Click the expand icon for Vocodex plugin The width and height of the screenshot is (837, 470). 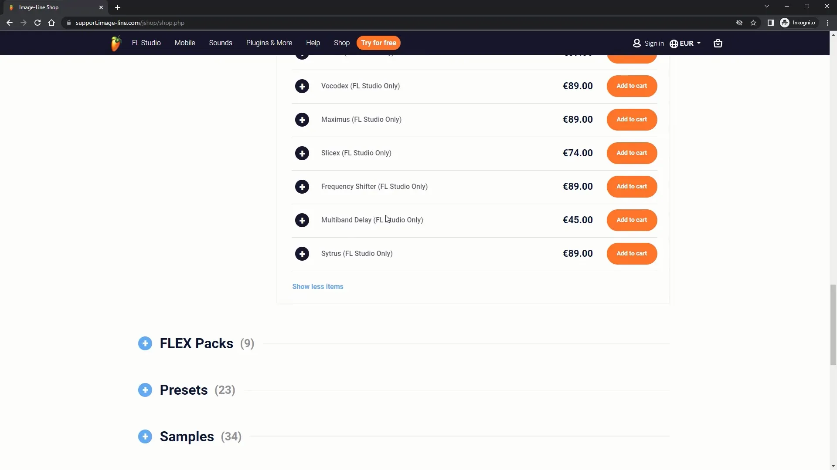[x=302, y=85]
